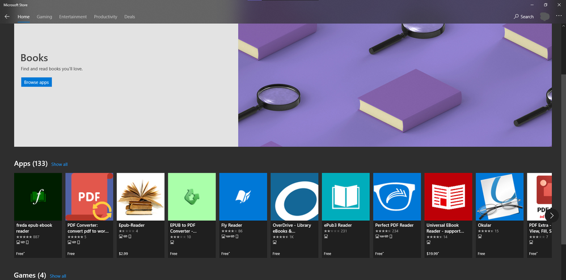
Task: Open Perfect PDF Reader glasses icon
Action: (x=396, y=196)
